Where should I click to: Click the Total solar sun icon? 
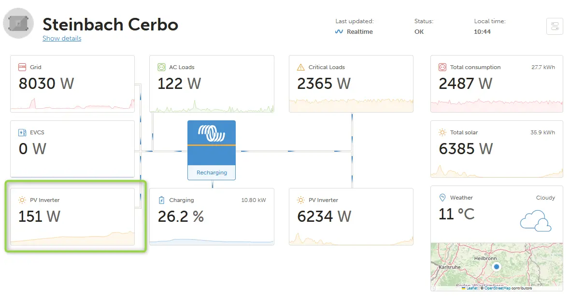tap(442, 132)
